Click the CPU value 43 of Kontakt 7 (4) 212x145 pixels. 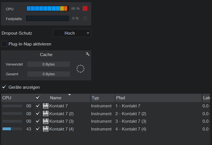tap(29, 129)
